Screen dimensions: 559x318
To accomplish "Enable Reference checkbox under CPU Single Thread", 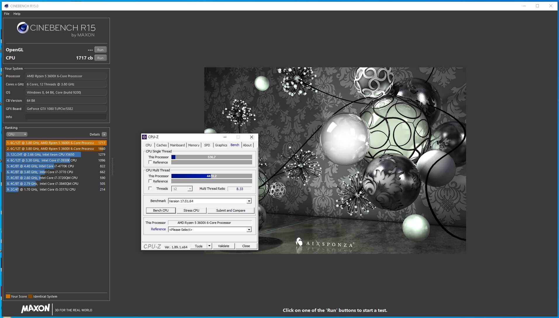I will coord(150,162).
